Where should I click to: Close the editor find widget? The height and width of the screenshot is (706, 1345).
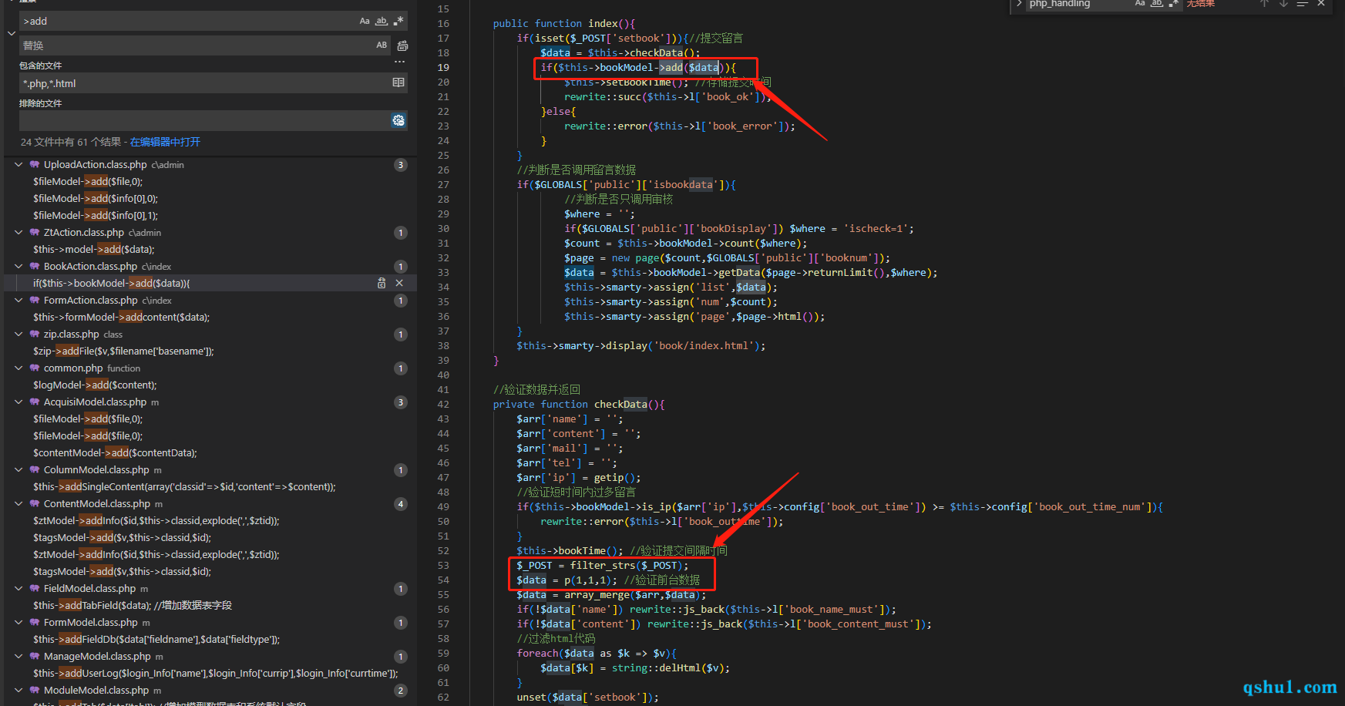1321,4
